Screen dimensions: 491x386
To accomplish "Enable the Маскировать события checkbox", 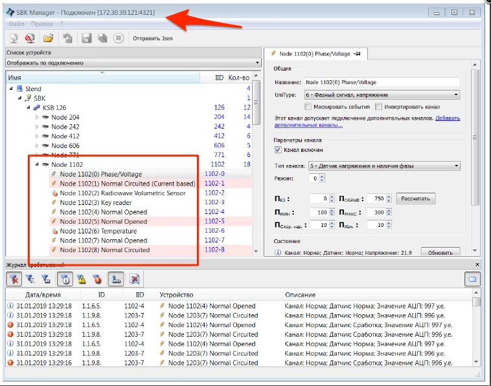I will tap(308, 106).
